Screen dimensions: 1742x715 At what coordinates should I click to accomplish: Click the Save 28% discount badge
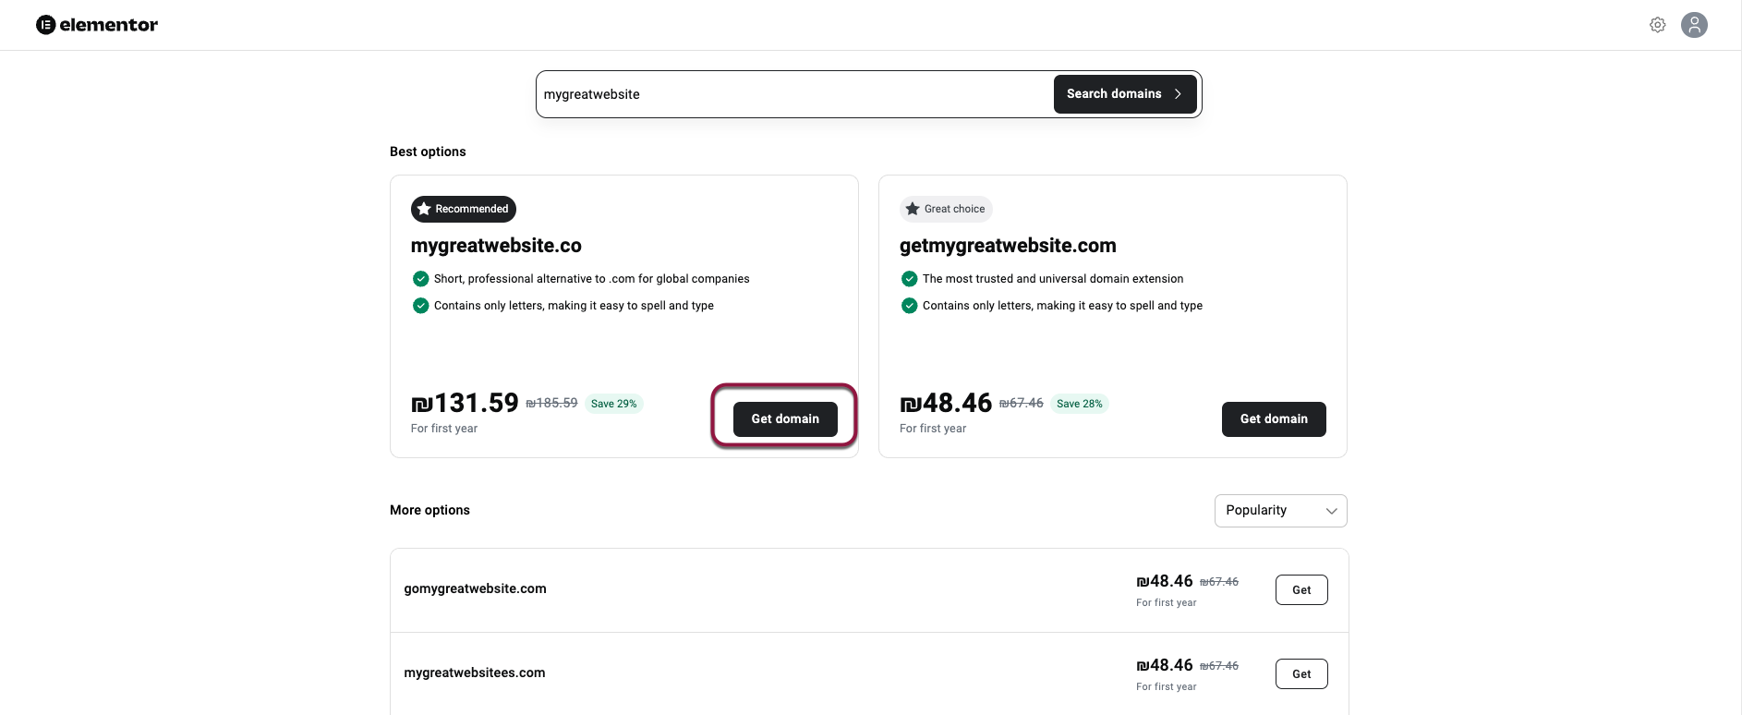1079,404
